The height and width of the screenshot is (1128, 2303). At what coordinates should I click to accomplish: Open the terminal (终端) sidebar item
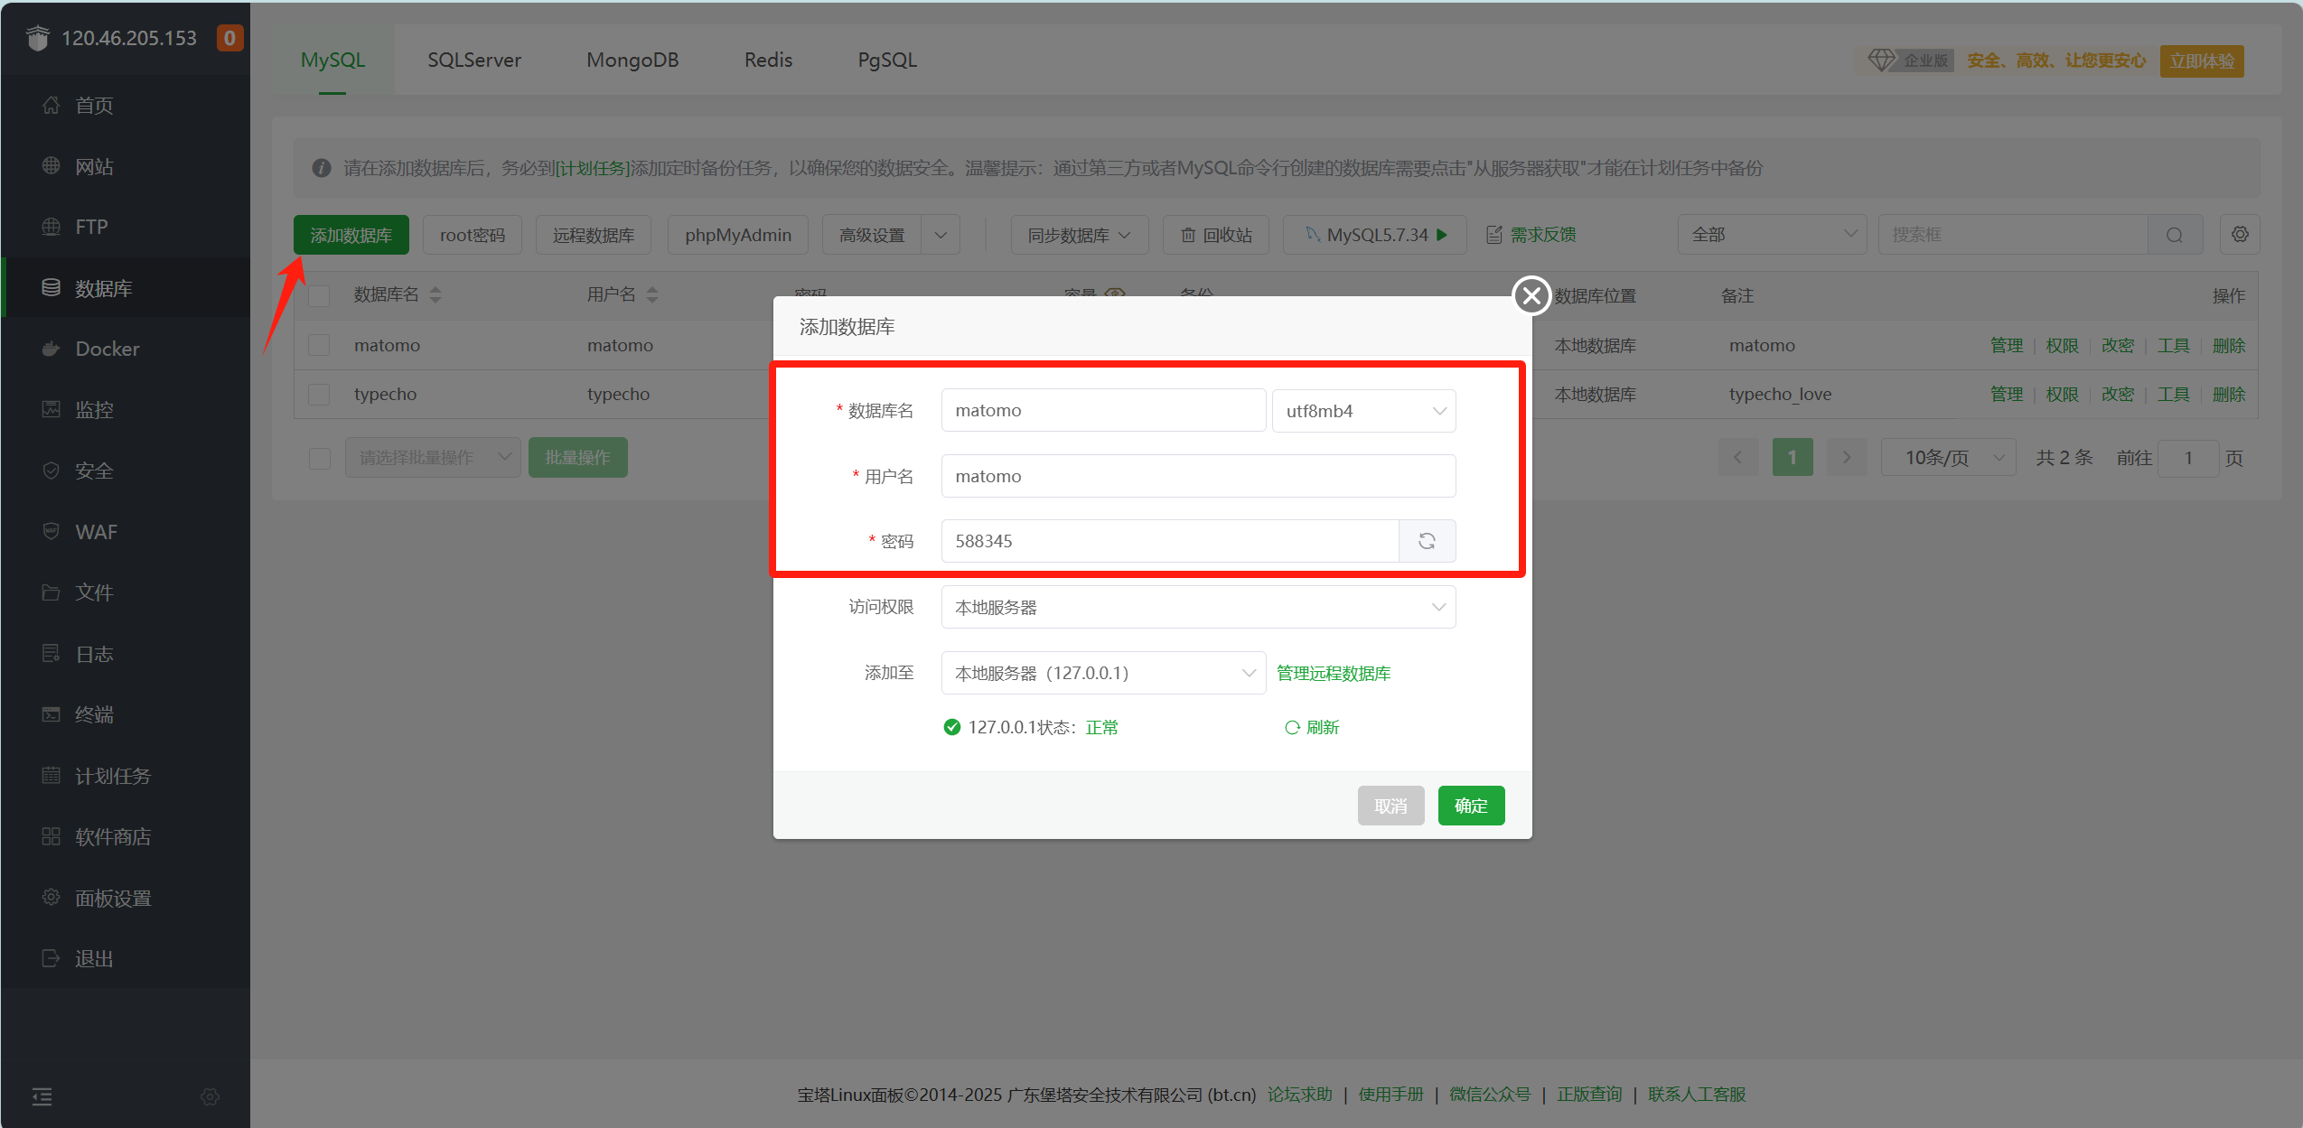(94, 714)
